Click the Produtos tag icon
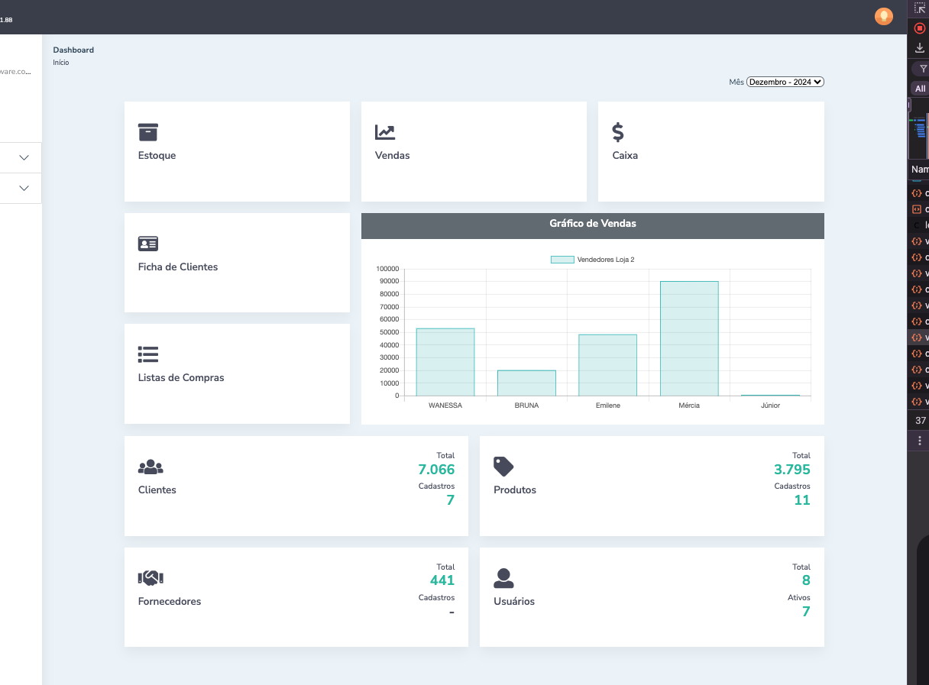Viewport: 929px width, 685px height. click(503, 467)
